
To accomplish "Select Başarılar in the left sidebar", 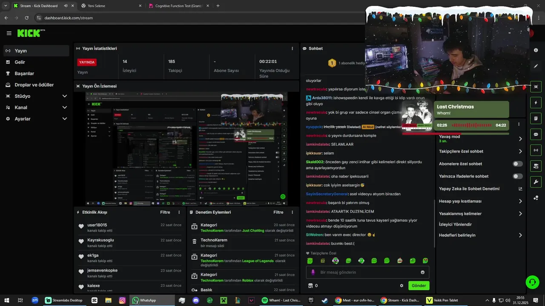I will click(x=36, y=74).
